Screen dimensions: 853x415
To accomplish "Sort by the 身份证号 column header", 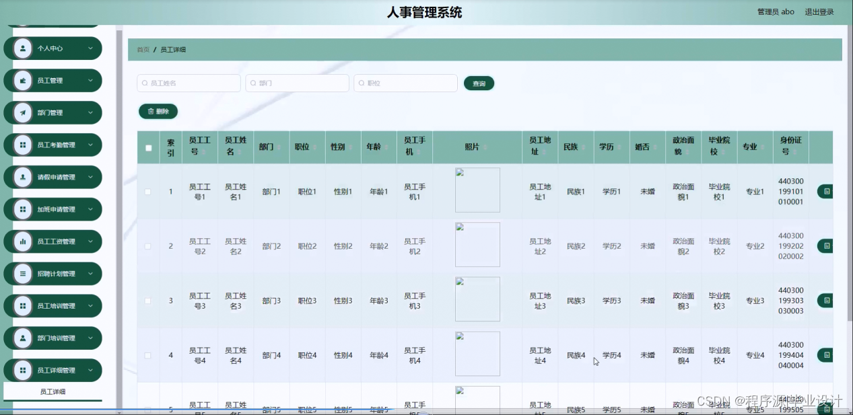I will [790, 147].
